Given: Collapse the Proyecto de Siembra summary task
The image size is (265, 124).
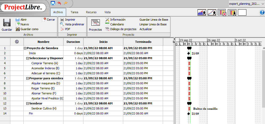Looking at the screenshot, I should tap(25, 48).
